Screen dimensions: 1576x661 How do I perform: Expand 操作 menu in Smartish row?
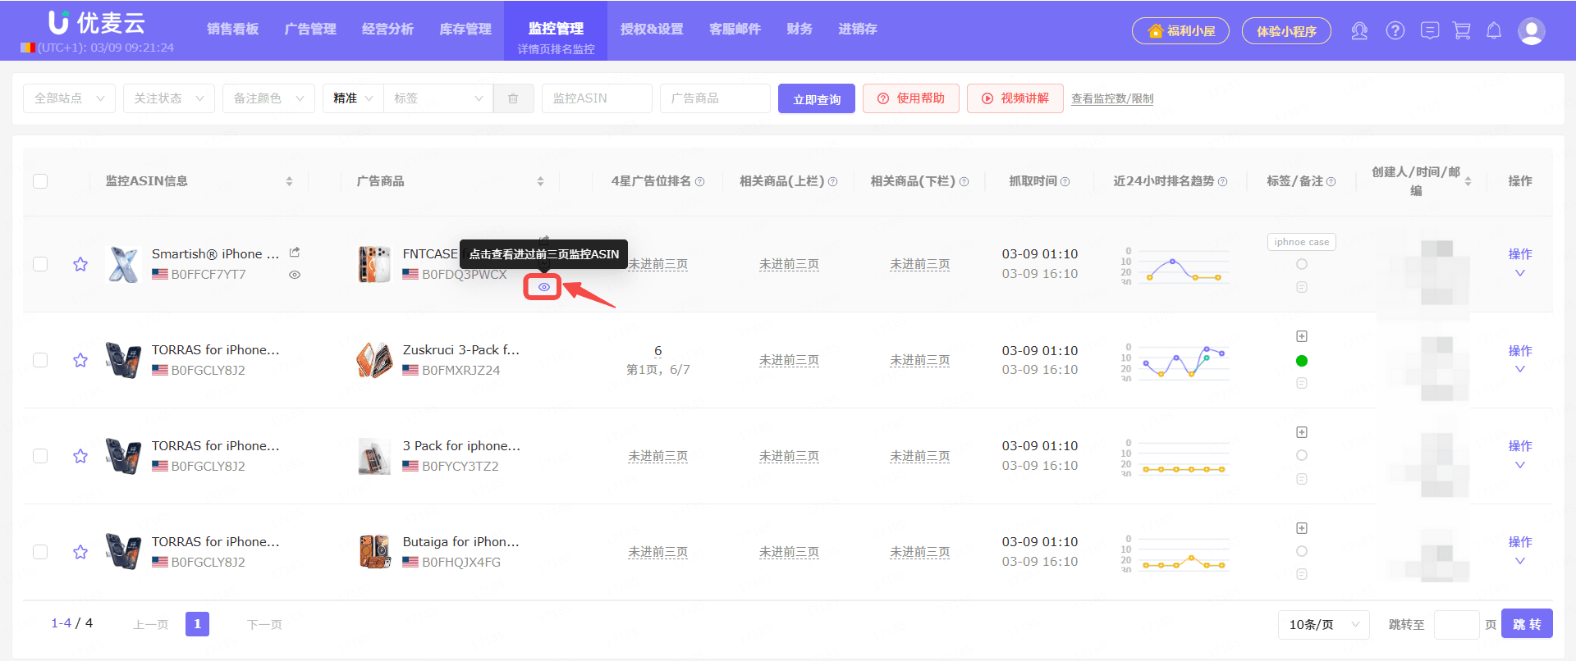(1520, 263)
